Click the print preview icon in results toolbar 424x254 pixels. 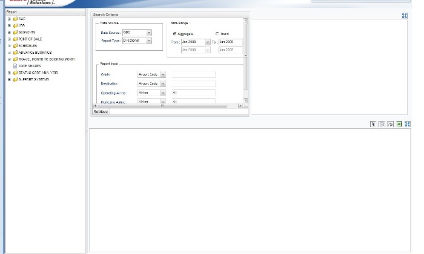click(x=382, y=124)
